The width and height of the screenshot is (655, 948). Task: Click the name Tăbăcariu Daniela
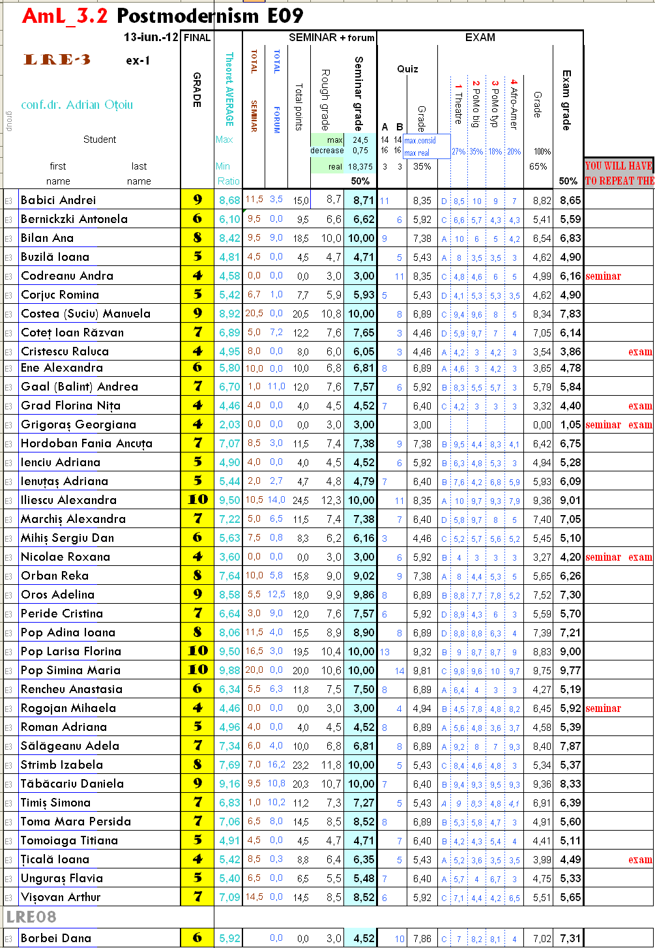pos(72,784)
